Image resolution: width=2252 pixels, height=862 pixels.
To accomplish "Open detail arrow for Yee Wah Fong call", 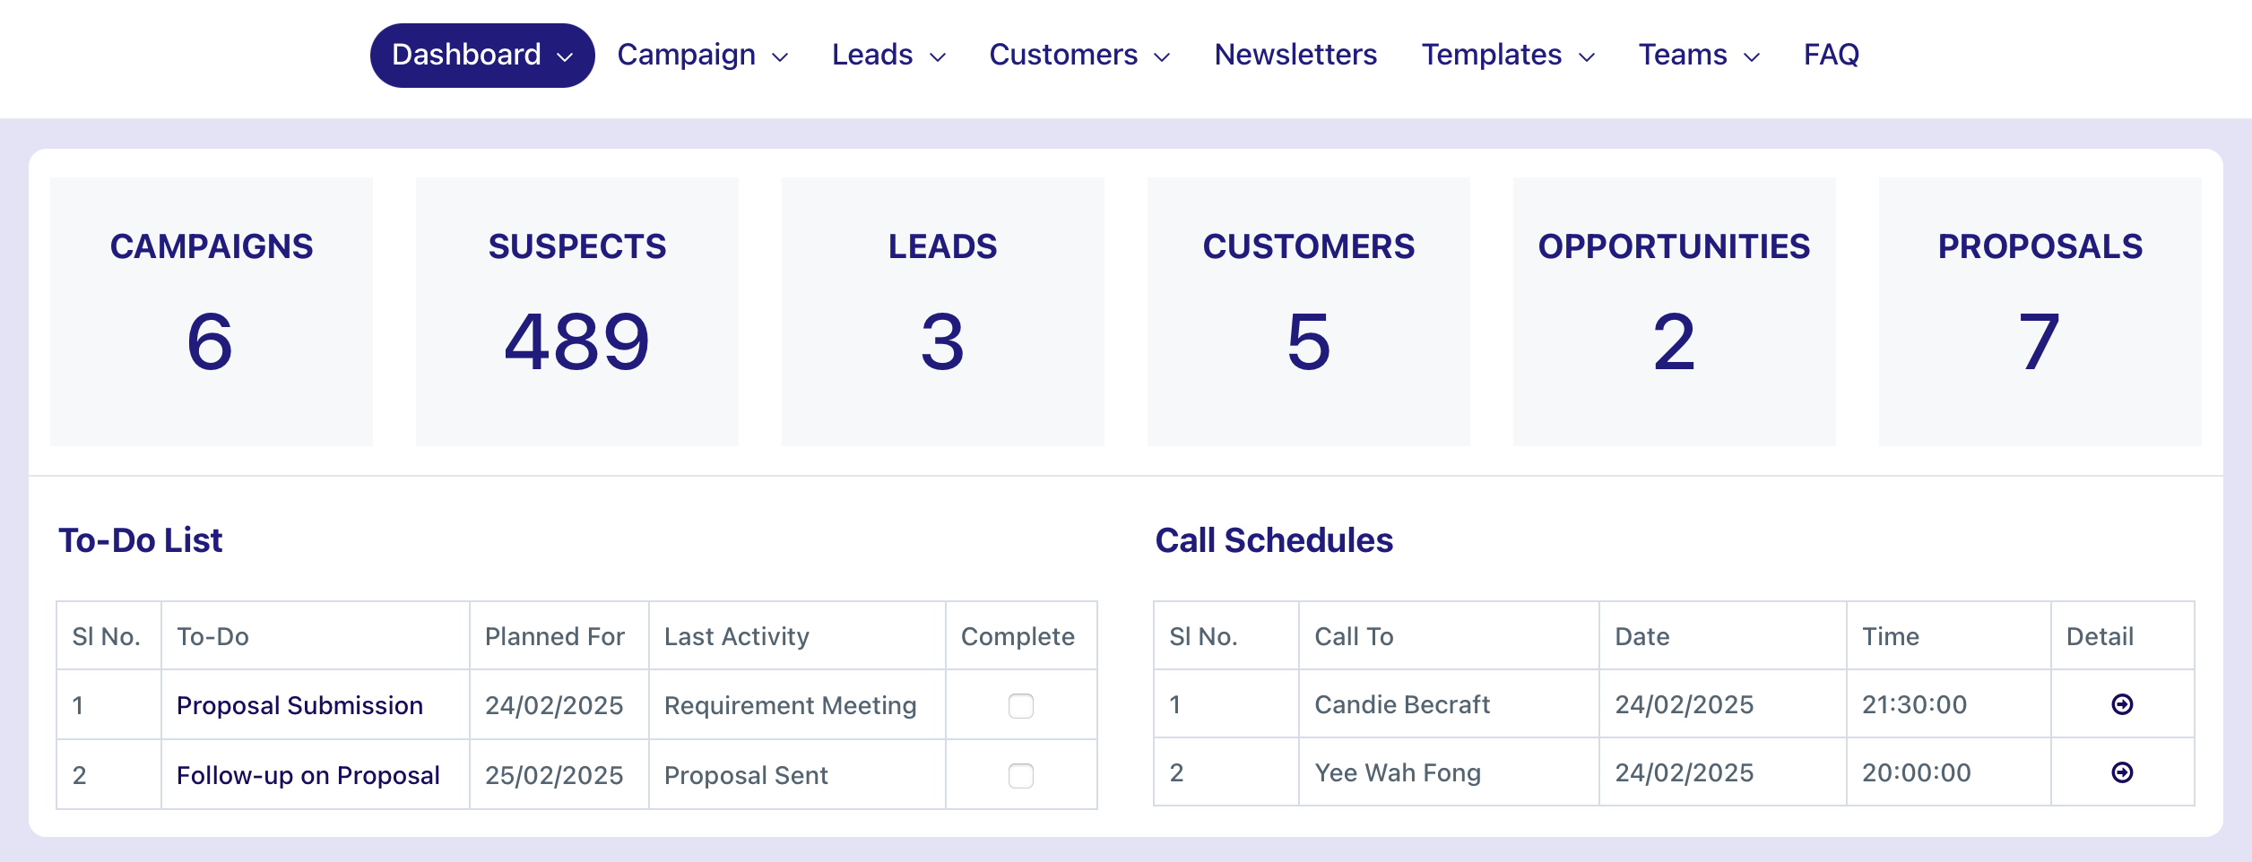I will click(2122, 772).
